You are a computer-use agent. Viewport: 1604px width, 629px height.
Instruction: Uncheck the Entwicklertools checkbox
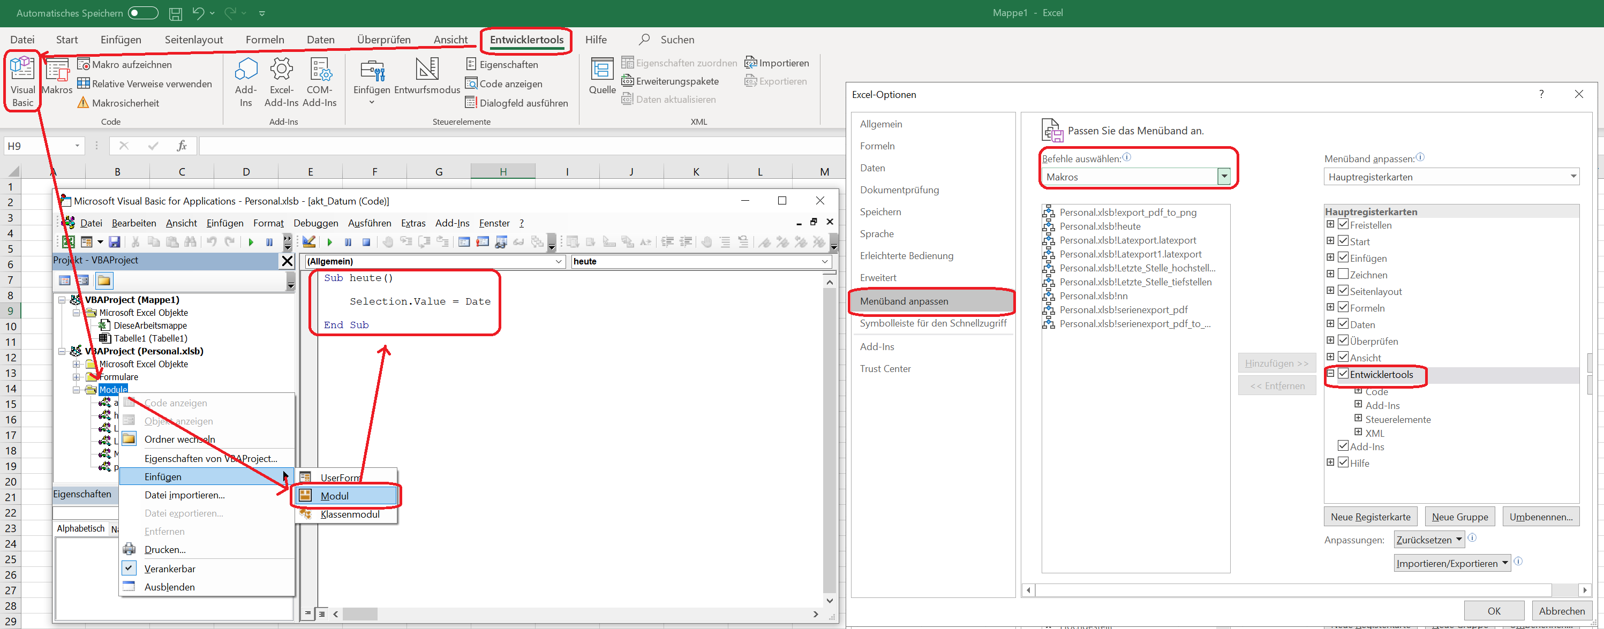[x=1343, y=374]
